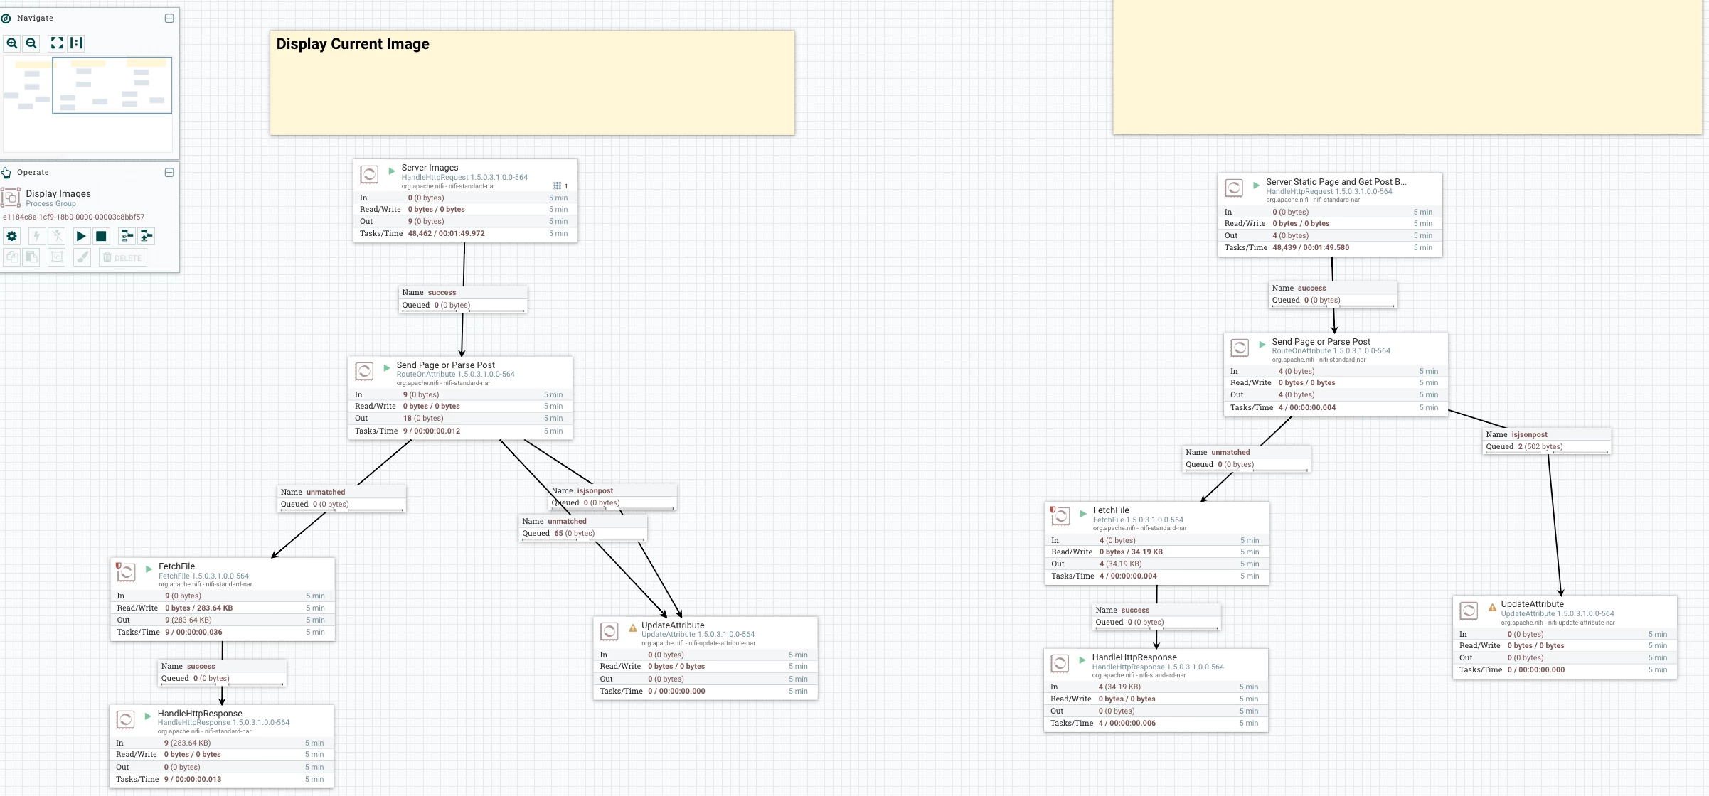This screenshot has height=796, width=1709.
Task: Click the Copy icon in Operate
Action: [x=12, y=257]
